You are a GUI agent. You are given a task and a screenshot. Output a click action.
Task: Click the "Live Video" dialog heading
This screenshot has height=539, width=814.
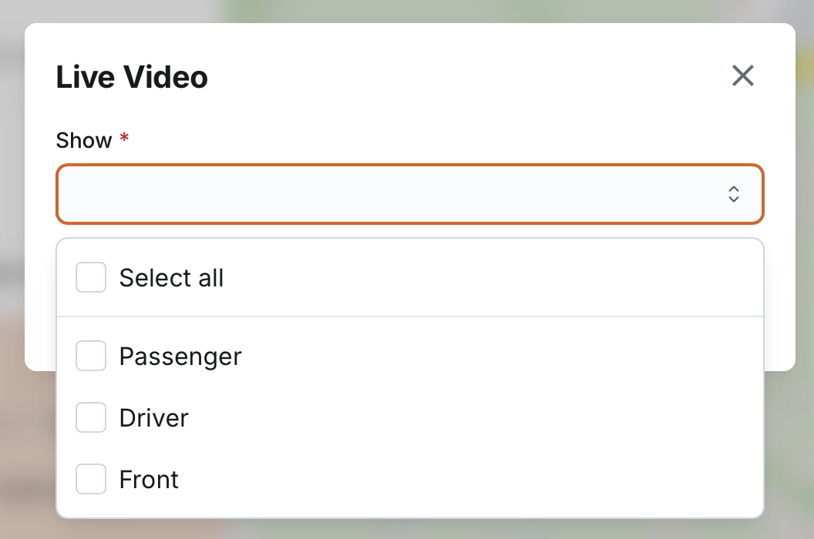pos(132,77)
